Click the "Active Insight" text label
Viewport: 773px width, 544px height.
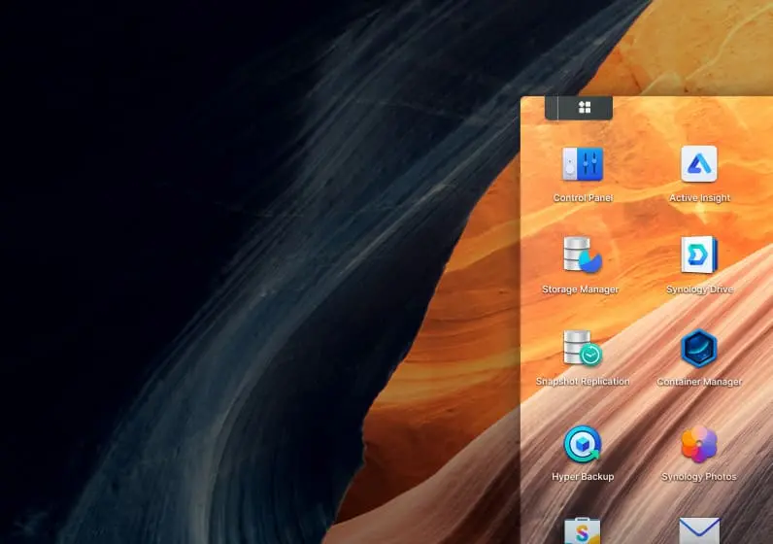click(x=699, y=198)
